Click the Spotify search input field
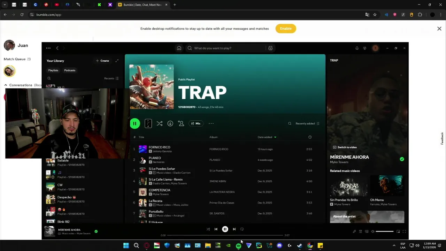This screenshot has height=251, width=446. click(227, 48)
